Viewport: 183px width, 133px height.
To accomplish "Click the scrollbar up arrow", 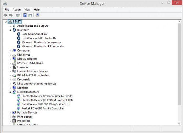I will coord(179,22).
